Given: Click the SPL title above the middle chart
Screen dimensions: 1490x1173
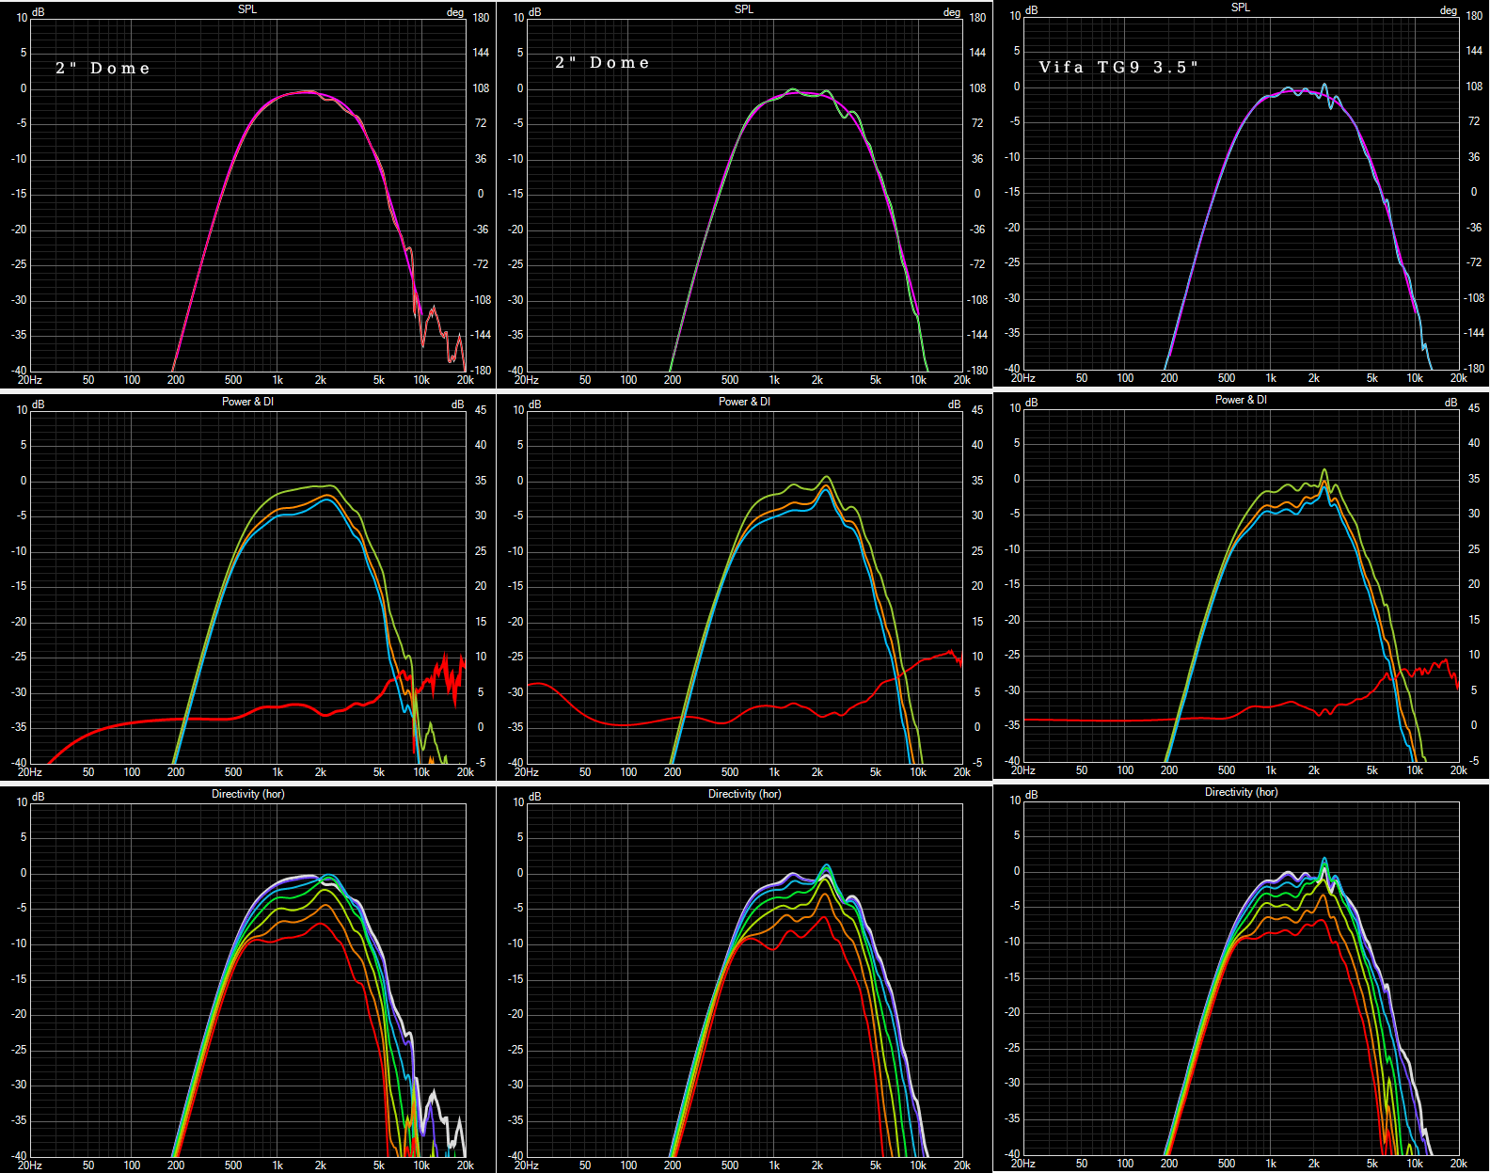Looking at the screenshot, I should tap(744, 9).
